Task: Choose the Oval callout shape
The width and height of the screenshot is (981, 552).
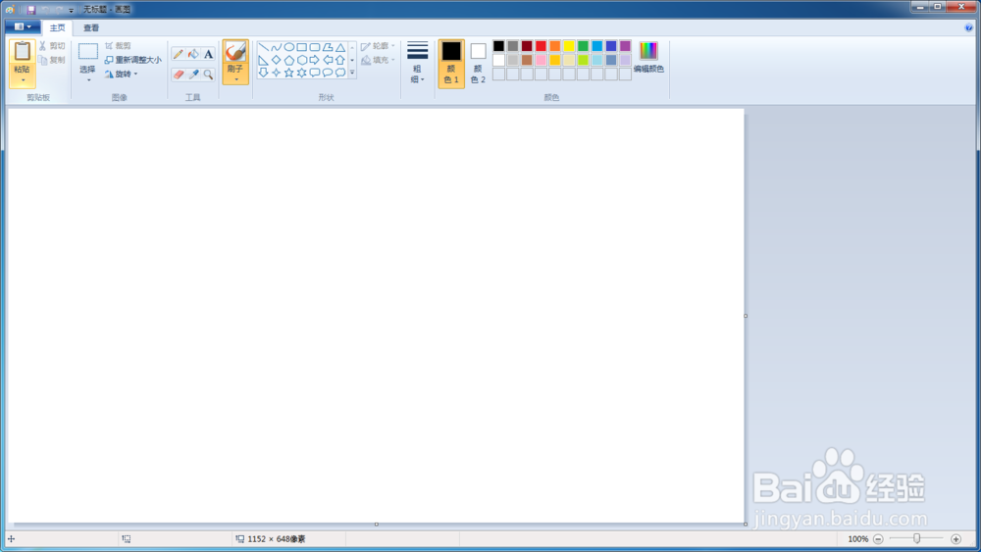Action: [x=328, y=73]
